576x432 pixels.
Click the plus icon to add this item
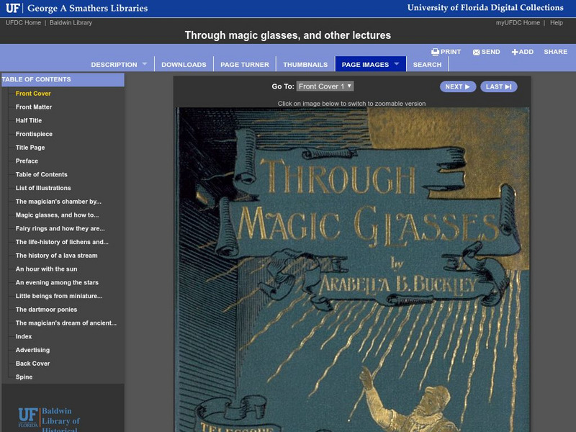[516, 50]
